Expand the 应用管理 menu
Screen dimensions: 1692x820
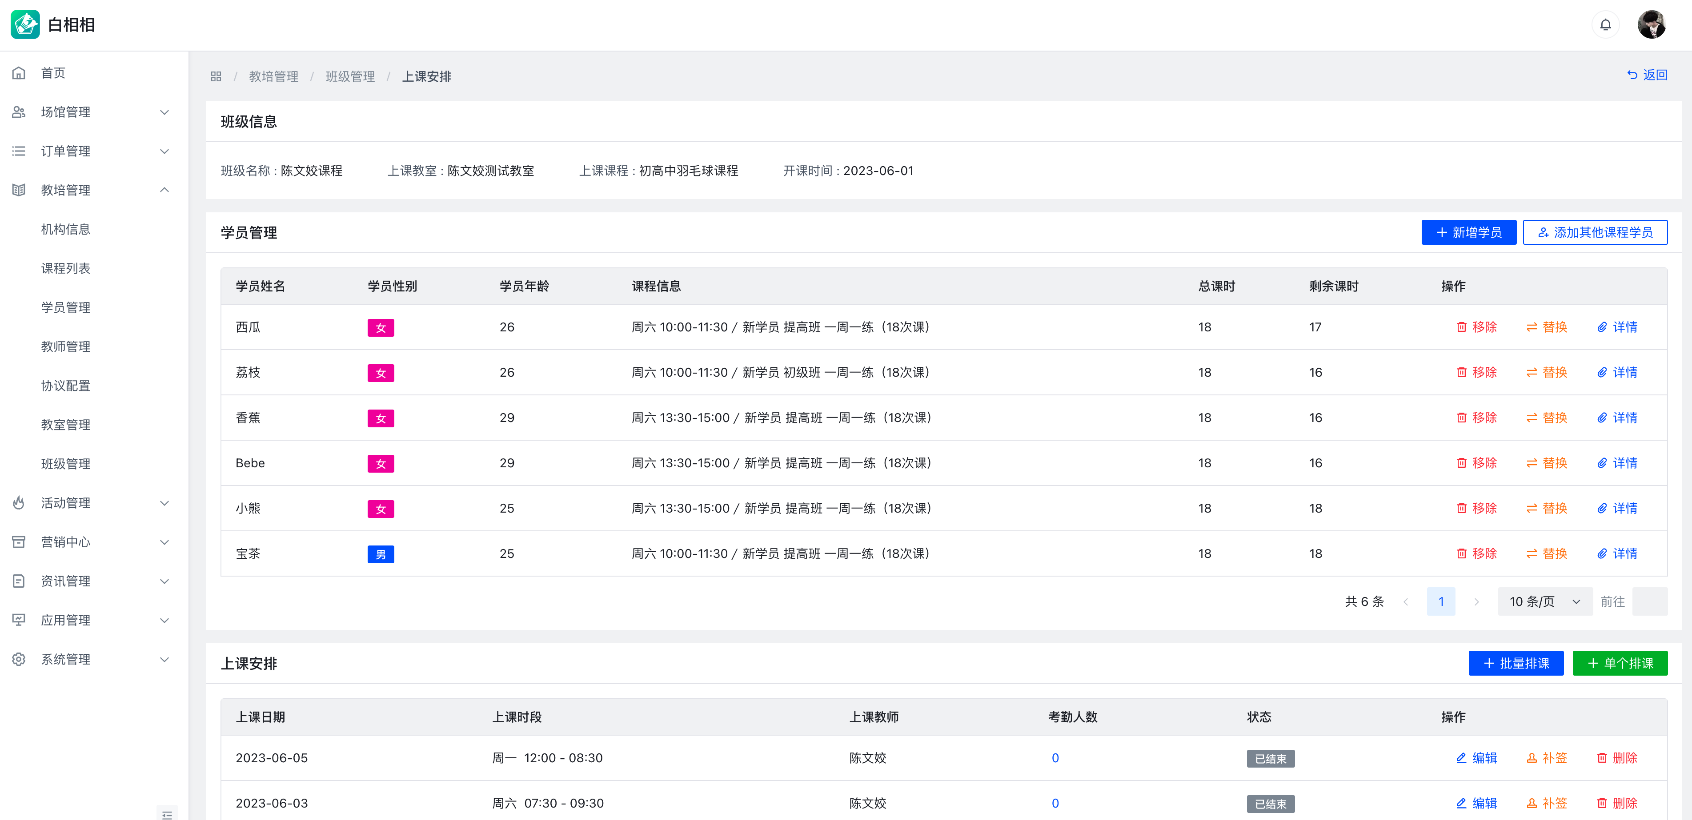94,621
